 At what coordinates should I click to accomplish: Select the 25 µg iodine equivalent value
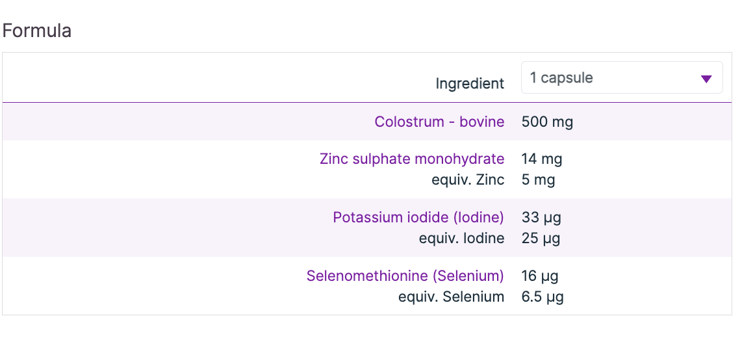point(541,239)
